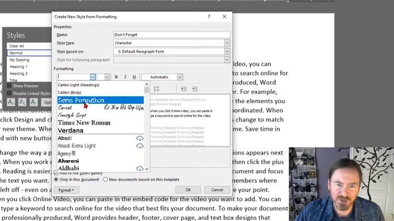Choose Calibri Light (Headings) font
The width and height of the screenshot is (394, 221).
(100, 85)
